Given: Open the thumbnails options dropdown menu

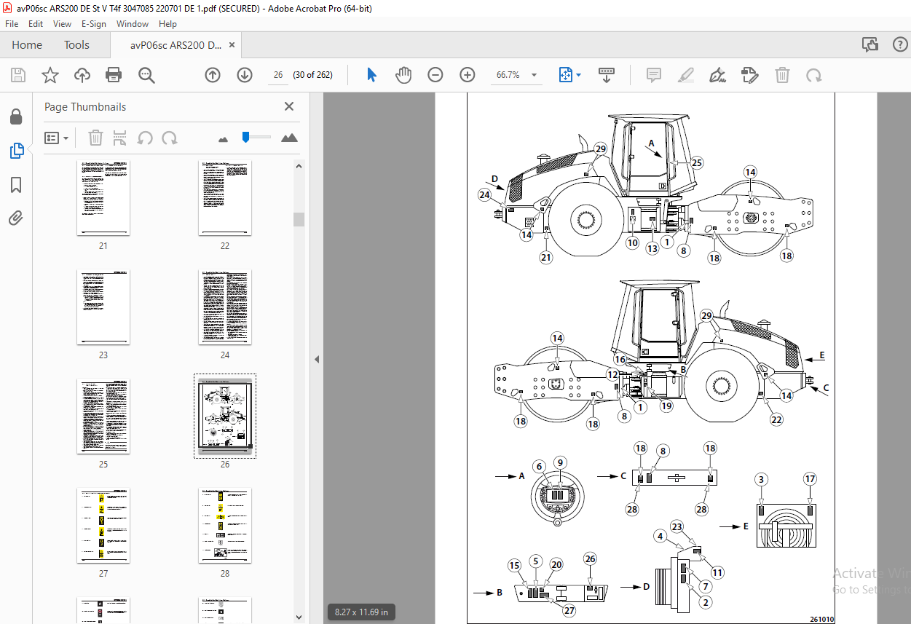Looking at the screenshot, I should click(x=57, y=138).
